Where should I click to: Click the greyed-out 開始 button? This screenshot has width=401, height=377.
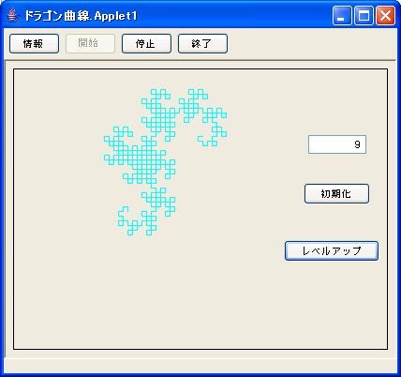pos(90,44)
